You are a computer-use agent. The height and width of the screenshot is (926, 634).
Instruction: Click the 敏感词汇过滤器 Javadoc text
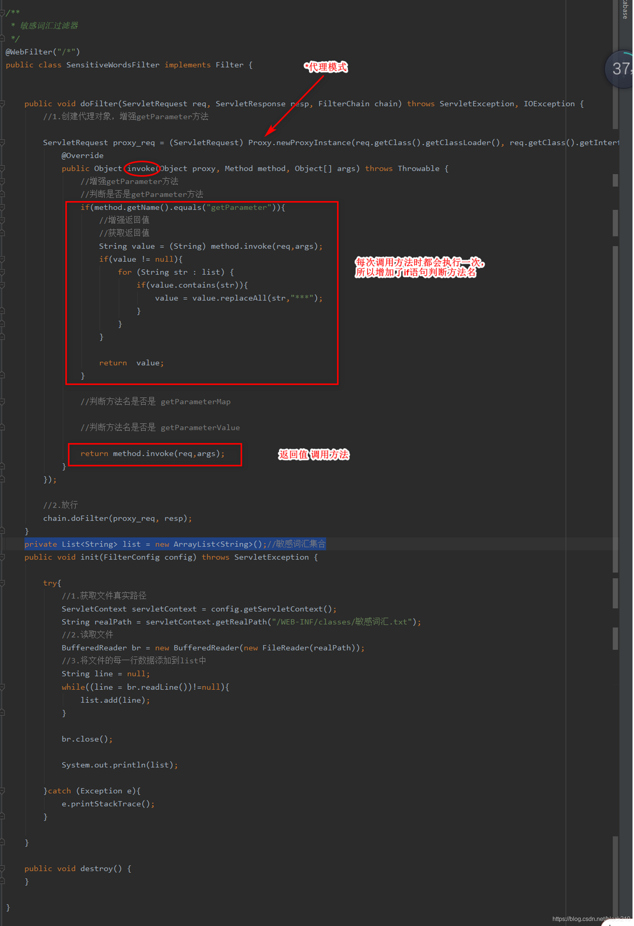[x=49, y=26]
